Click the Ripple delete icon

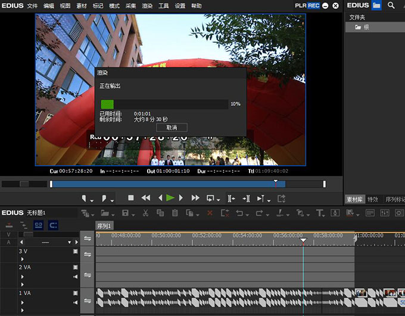coord(225,213)
